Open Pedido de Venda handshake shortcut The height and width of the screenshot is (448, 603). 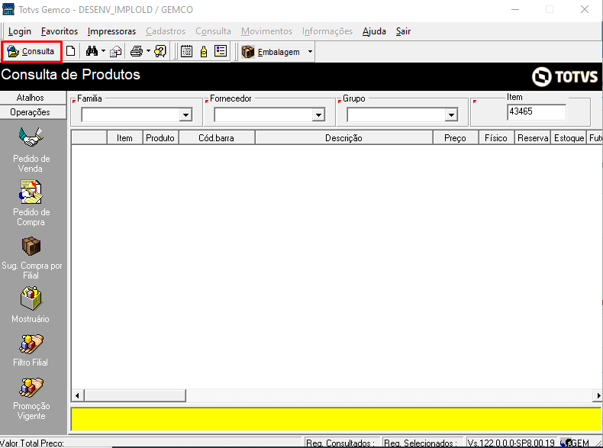(x=31, y=137)
